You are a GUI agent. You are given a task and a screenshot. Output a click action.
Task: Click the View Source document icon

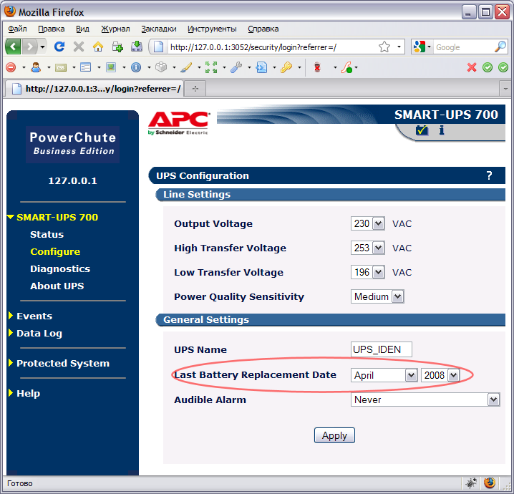(261, 67)
